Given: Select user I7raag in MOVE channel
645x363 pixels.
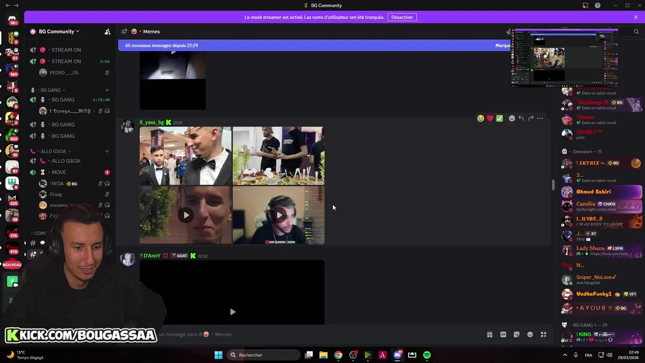Looking at the screenshot, I should [x=75, y=195].
